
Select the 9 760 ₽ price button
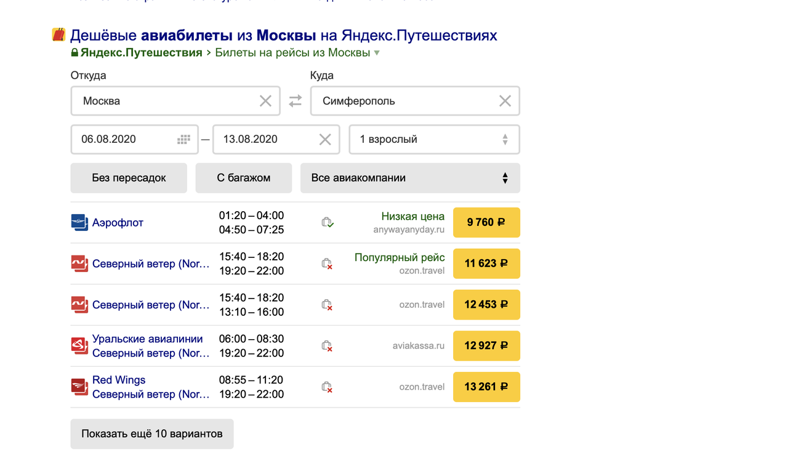coord(486,222)
